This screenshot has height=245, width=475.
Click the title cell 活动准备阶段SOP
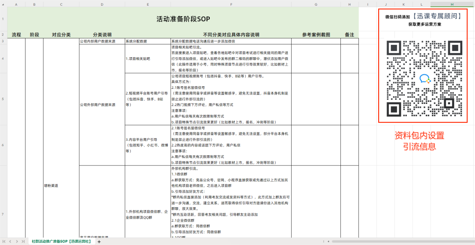pyautogui.click(x=183, y=19)
